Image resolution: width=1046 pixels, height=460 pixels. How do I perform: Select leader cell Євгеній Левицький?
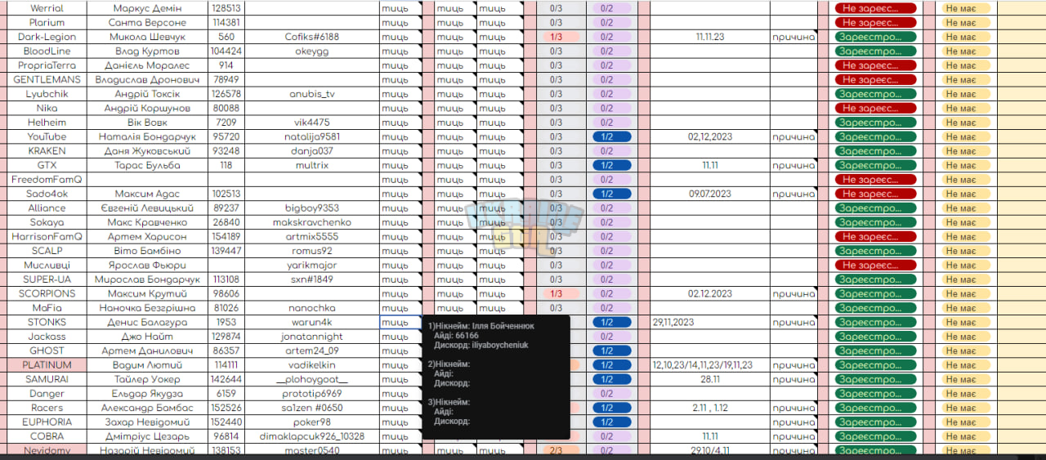click(x=147, y=208)
